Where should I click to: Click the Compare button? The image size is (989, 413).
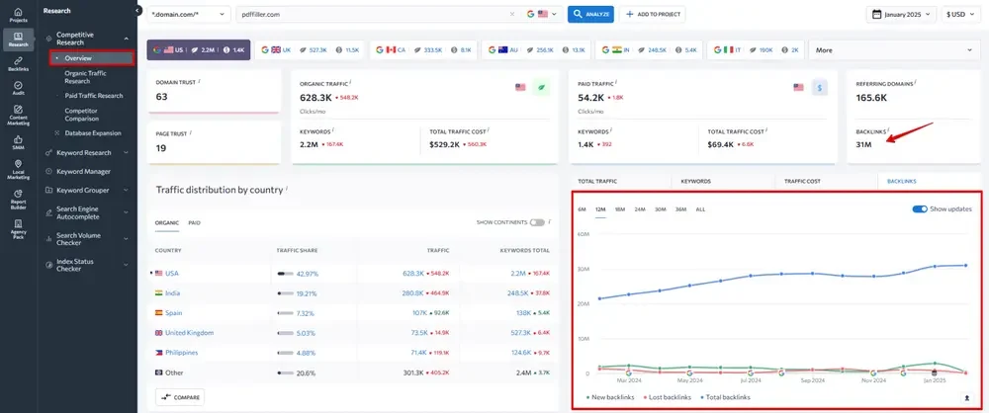coord(180,397)
